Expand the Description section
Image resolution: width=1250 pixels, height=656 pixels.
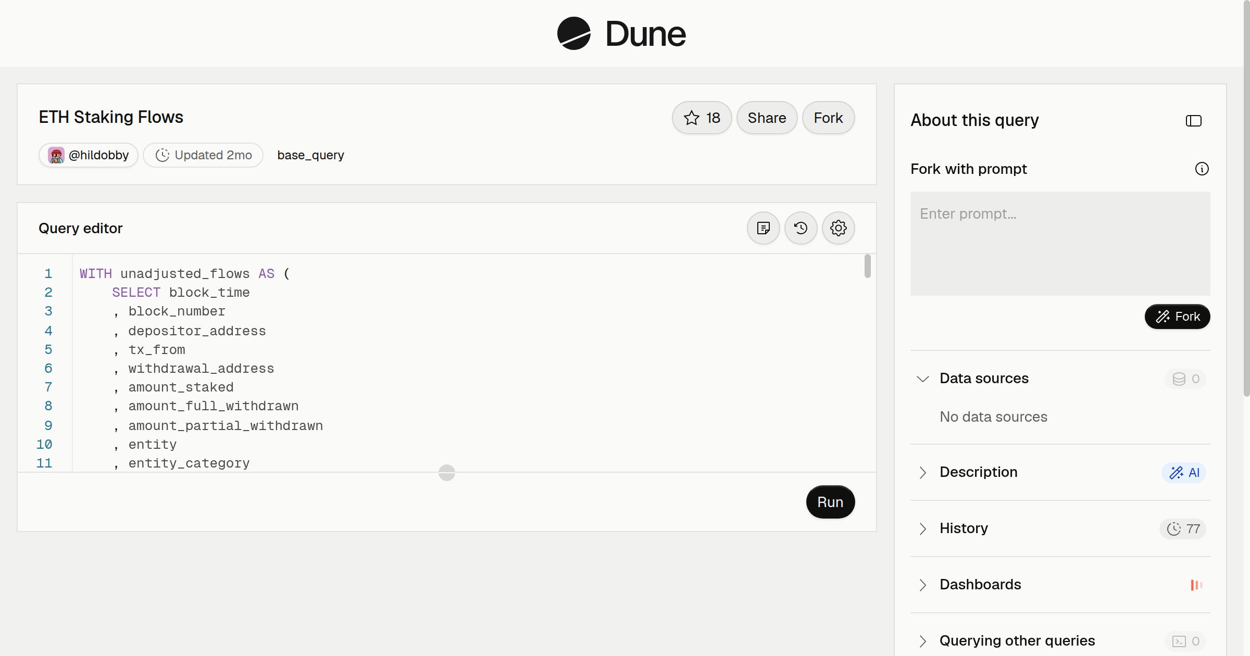[x=922, y=472]
